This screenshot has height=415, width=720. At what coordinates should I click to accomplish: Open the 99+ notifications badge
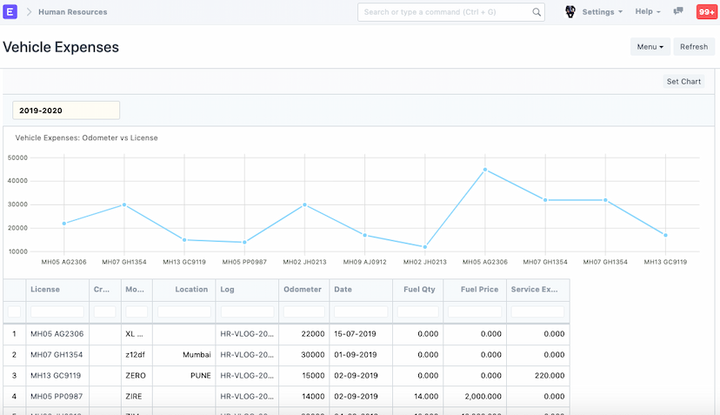coord(707,12)
